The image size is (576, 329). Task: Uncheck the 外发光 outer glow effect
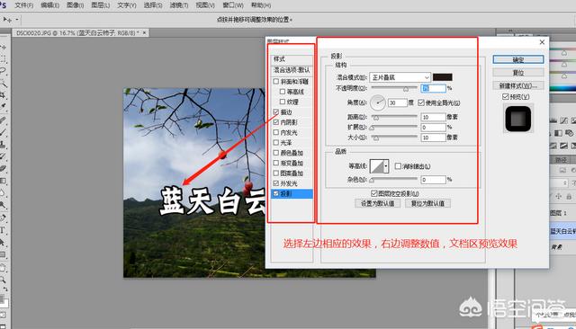[276, 183]
